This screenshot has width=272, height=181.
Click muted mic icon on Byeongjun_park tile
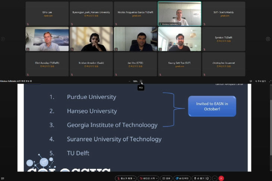(72, 24)
